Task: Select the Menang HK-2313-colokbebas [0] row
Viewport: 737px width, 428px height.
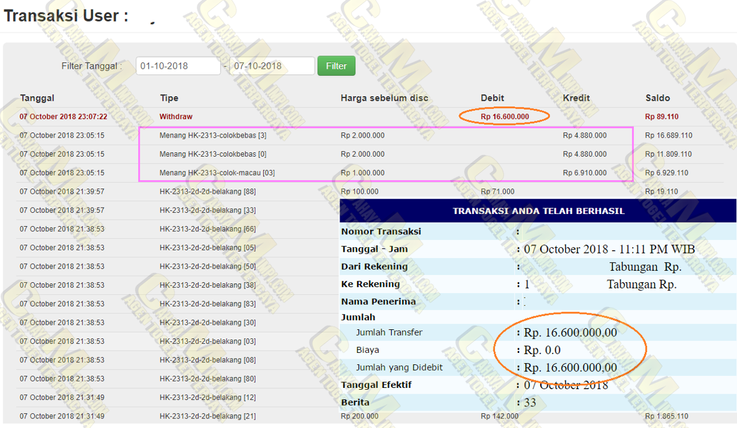Action: 213,154
